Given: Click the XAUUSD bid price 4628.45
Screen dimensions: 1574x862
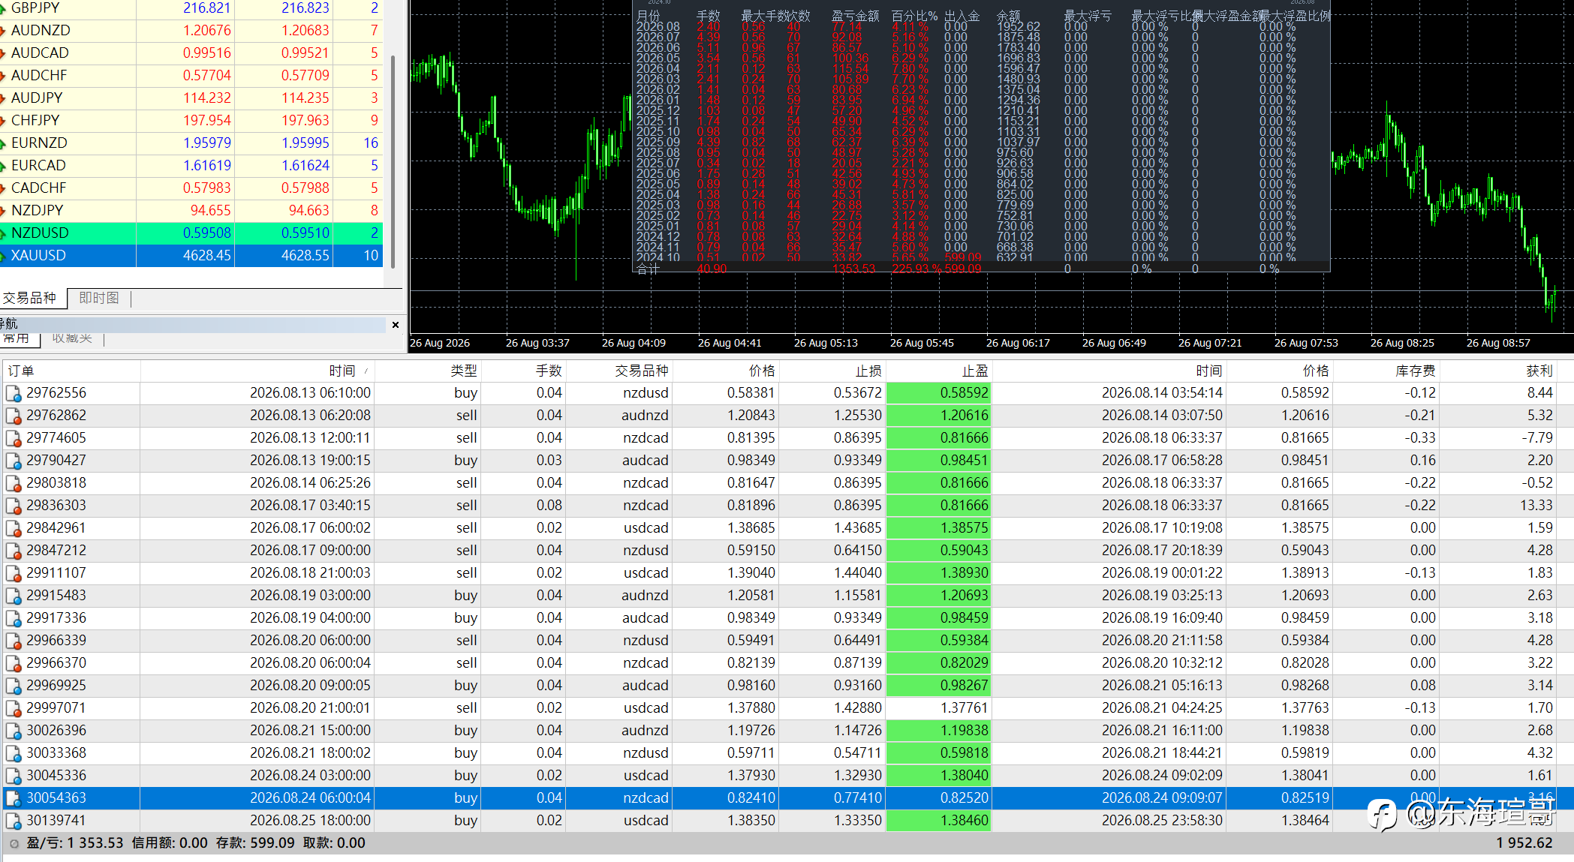Looking at the screenshot, I should (x=207, y=256).
